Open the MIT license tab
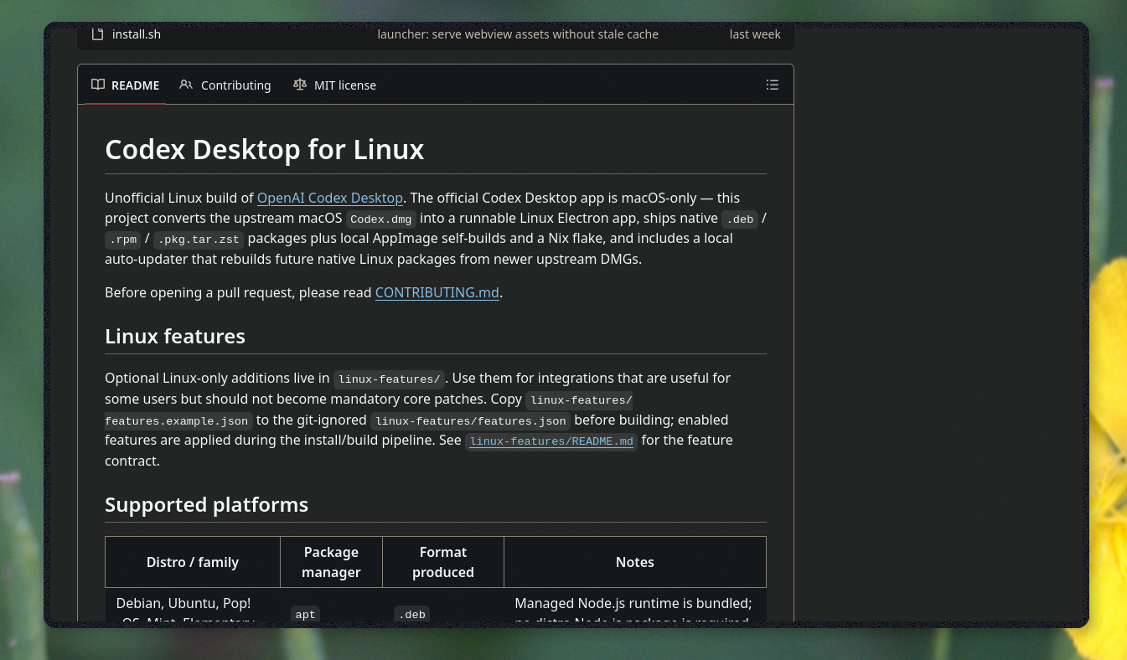1127x660 pixels. coord(335,85)
